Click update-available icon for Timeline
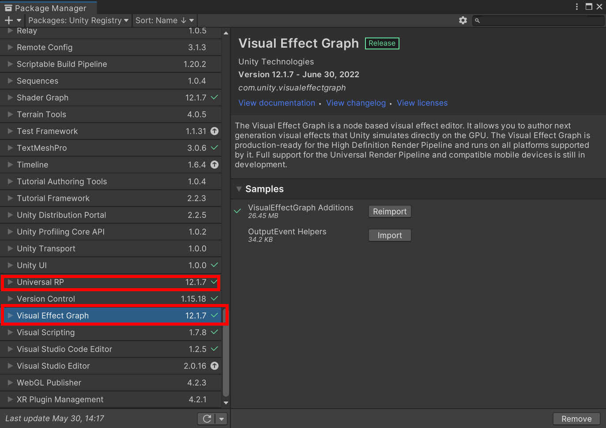 coord(215,165)
